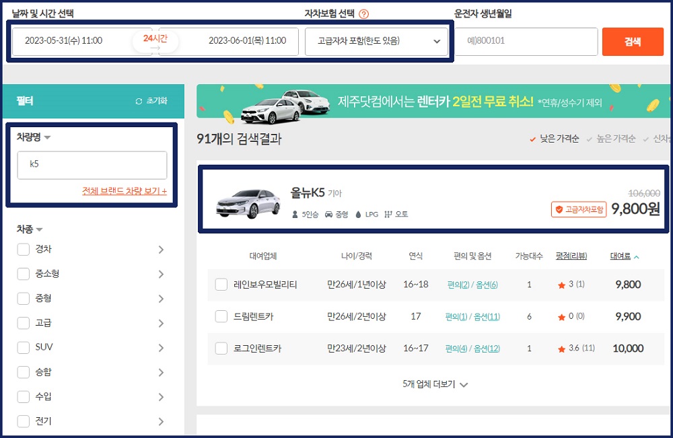The width and height of the screenshot is (673, 438).
Task: Click the star icon in 레인보우모빌리티 row
Action: 561,285
